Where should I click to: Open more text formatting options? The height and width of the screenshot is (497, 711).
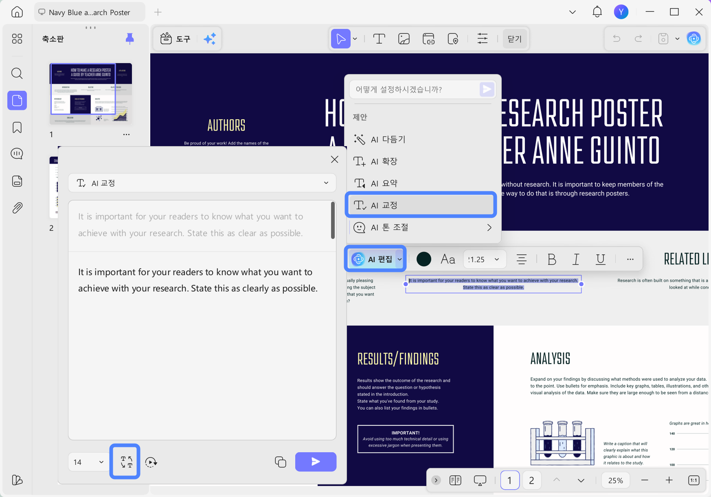[630, 259]
